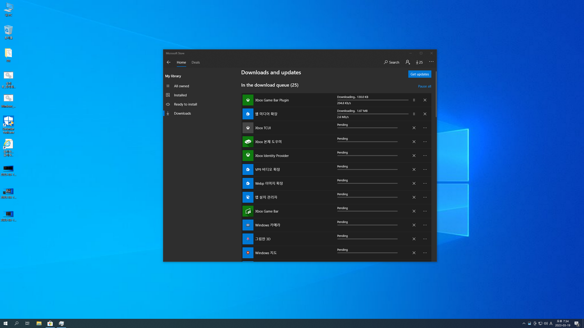Select the Defender Tools.exe desktop icon
Image resolution: width=584 pixels, height=328 pixels.
click(x=8, y=125)
